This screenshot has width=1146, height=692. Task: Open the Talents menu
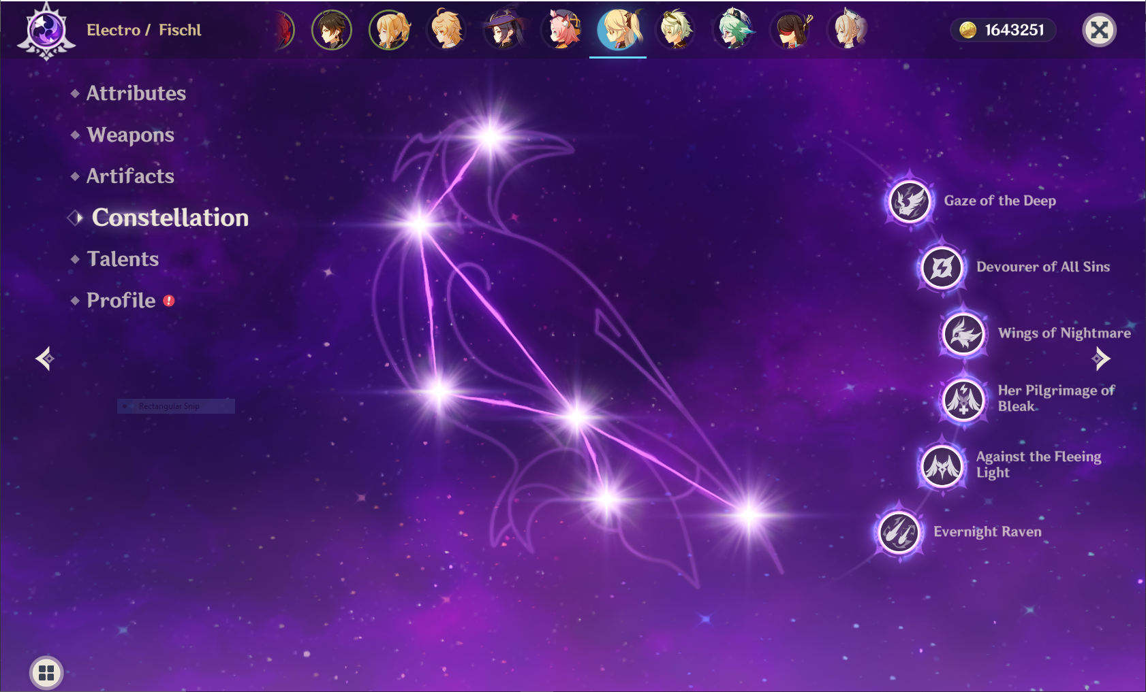123,259
